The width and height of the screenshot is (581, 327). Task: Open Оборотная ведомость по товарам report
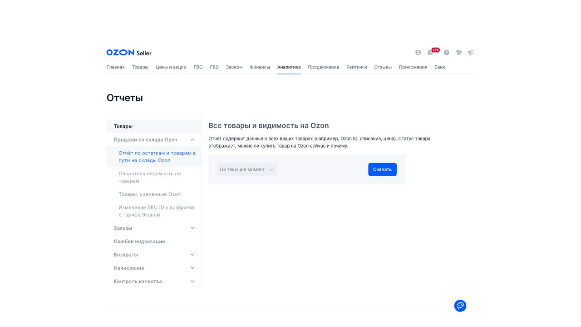149,177
